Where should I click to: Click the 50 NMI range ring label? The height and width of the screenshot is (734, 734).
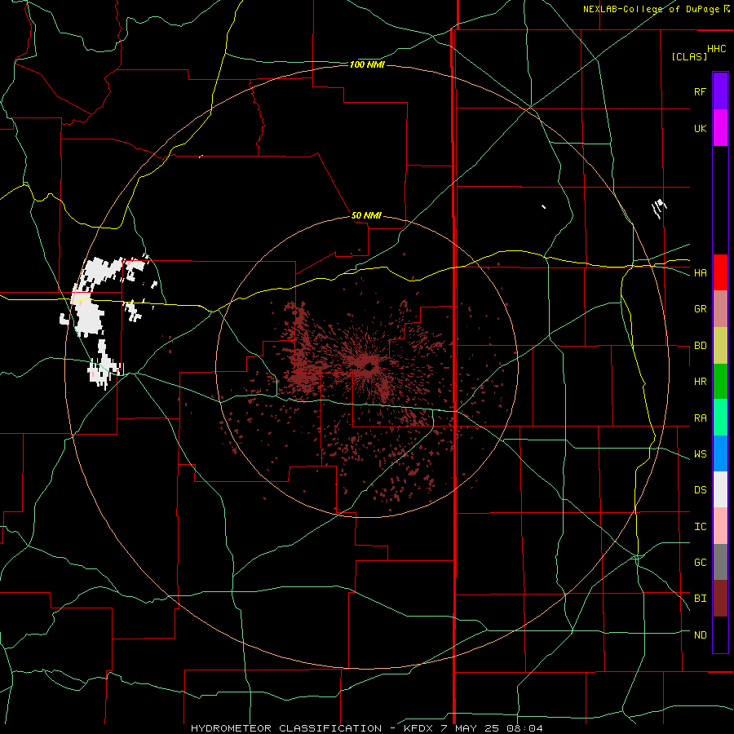coord(366,216)
